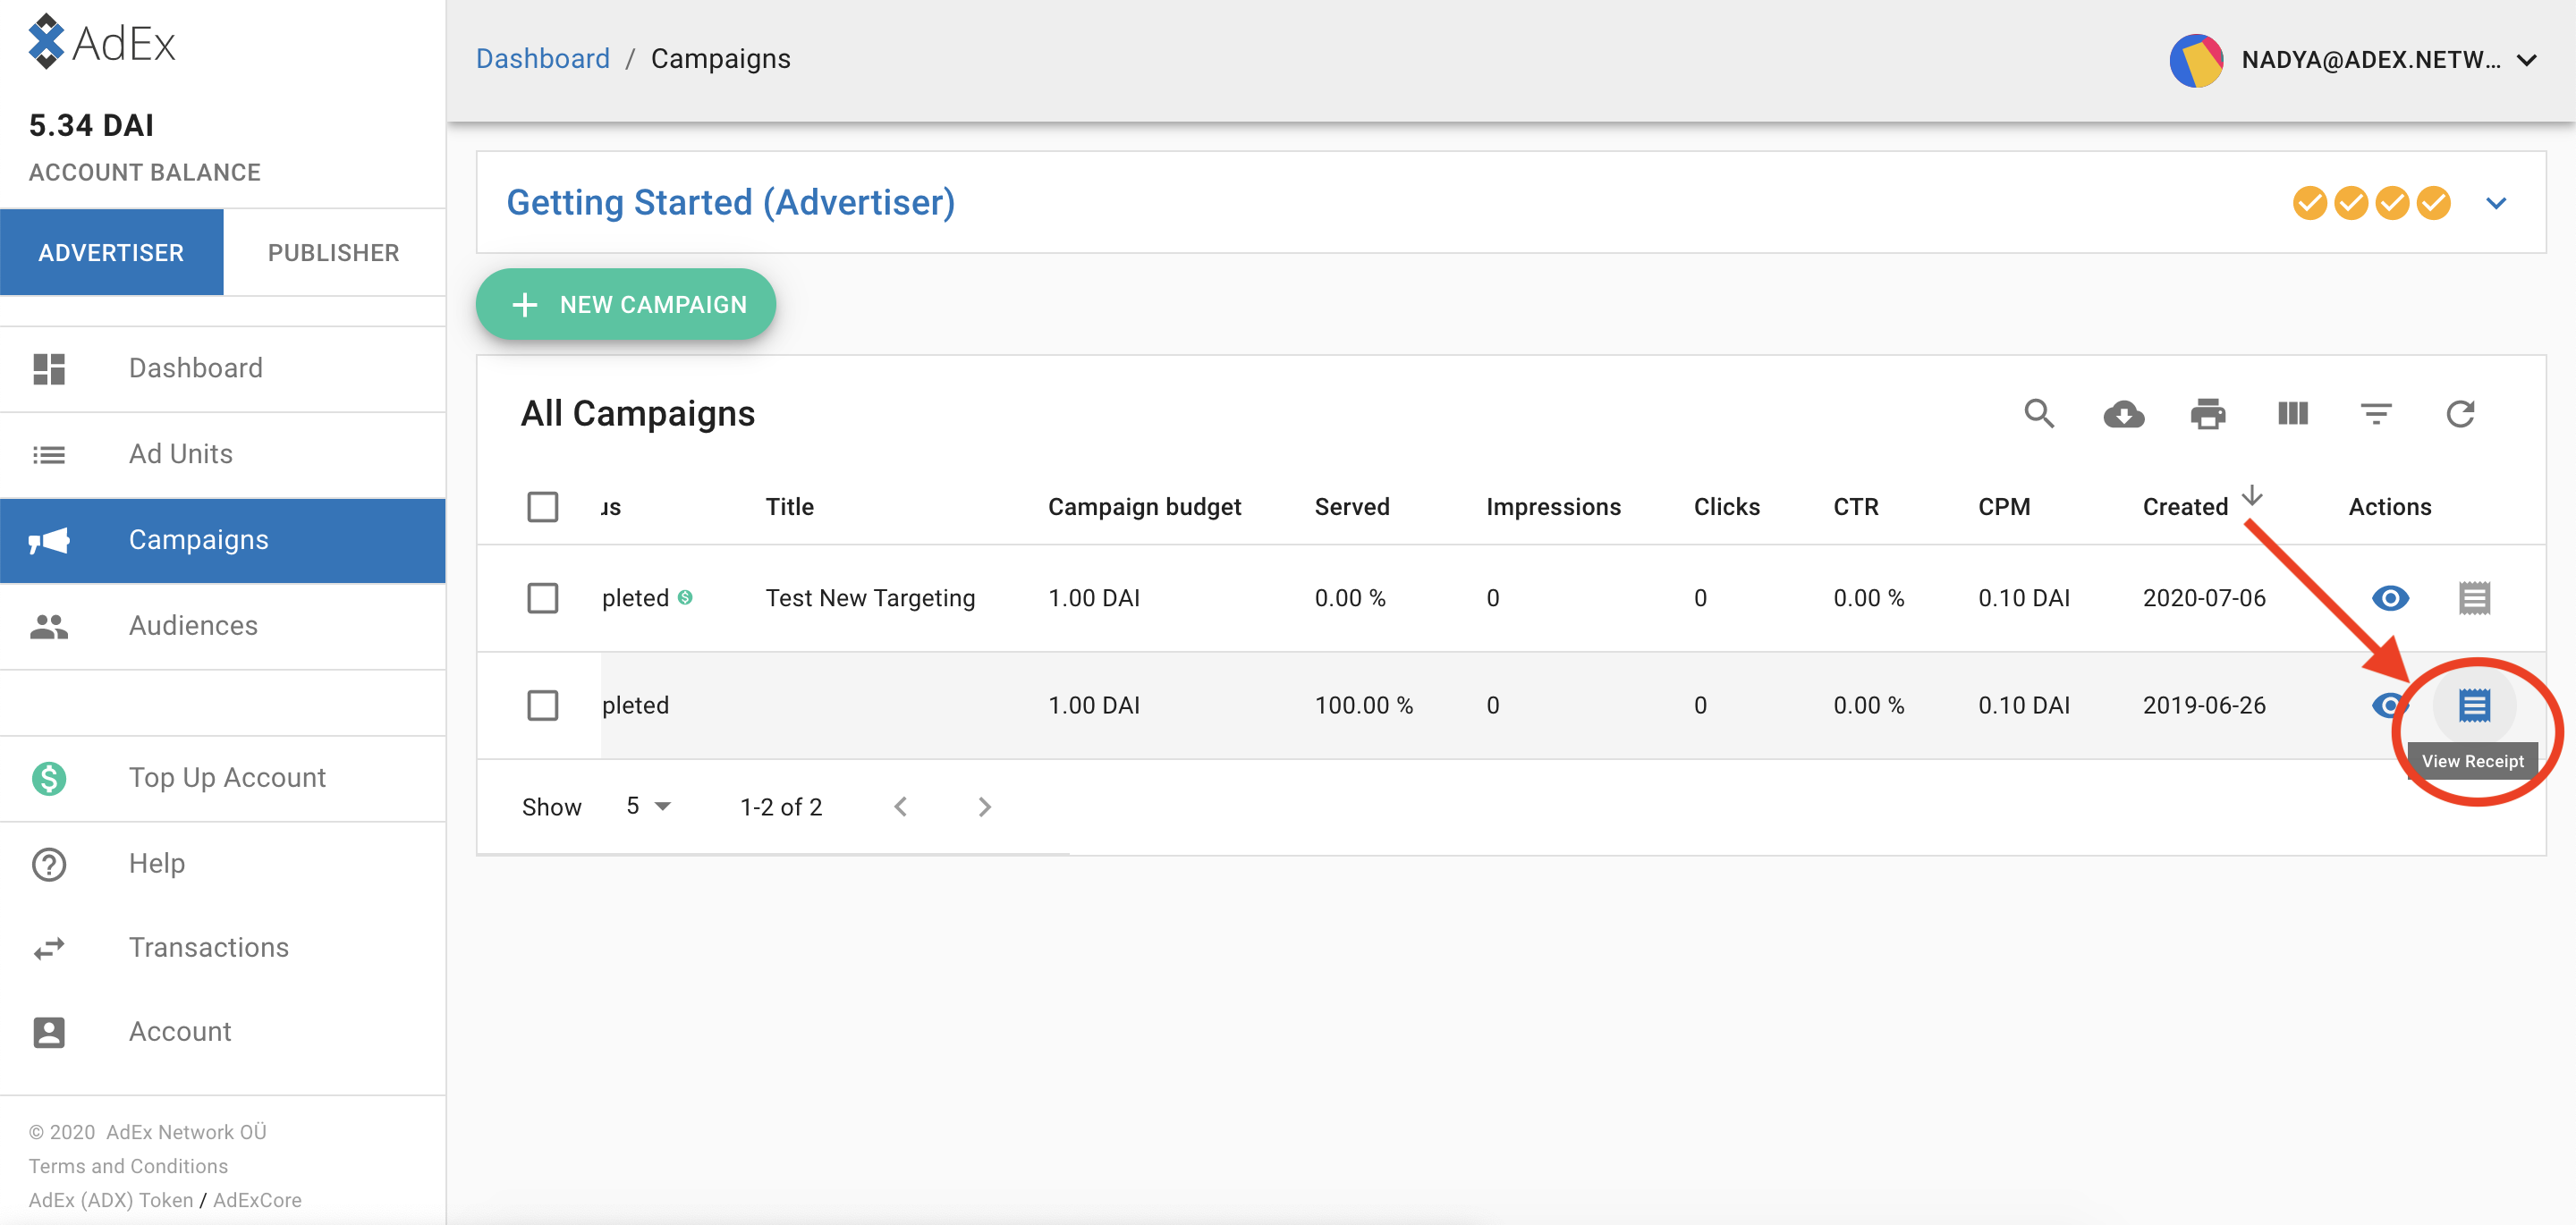The width and height of the screenshot is (2576, 1225).
Task: Open Terms and Conditions link
Action: click(x=128, y=1166)
